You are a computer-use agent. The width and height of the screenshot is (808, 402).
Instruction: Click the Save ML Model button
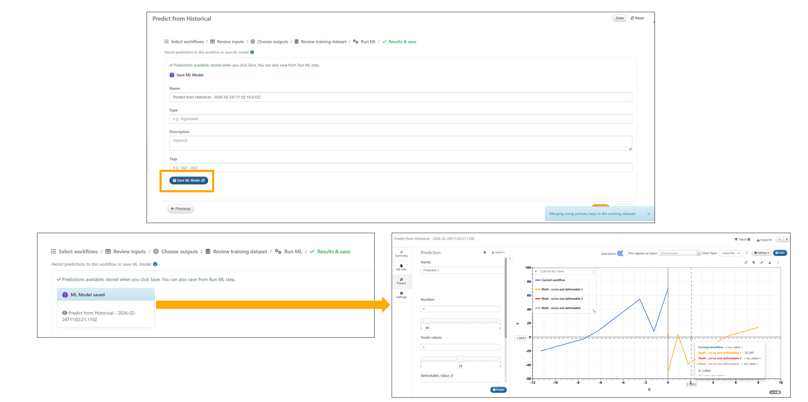pos(189,181)
